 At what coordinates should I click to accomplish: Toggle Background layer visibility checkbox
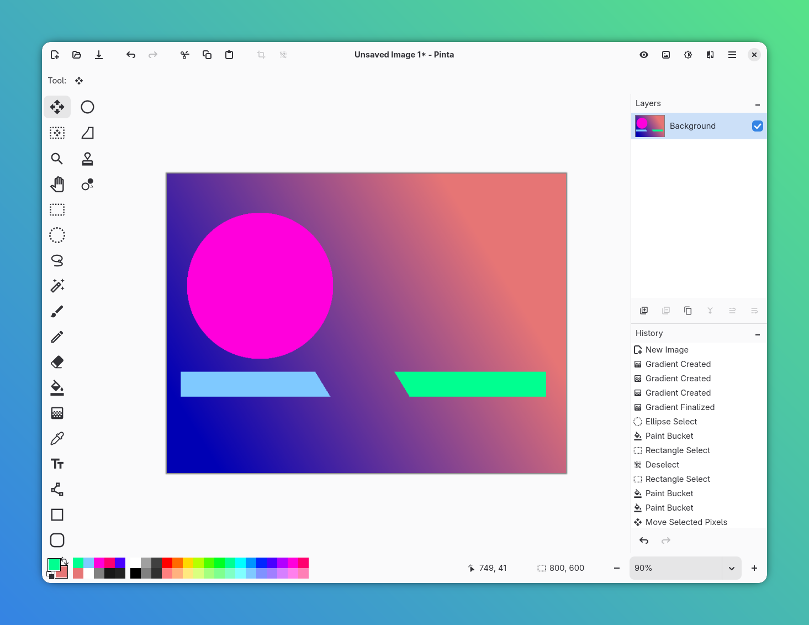(757, 126)
